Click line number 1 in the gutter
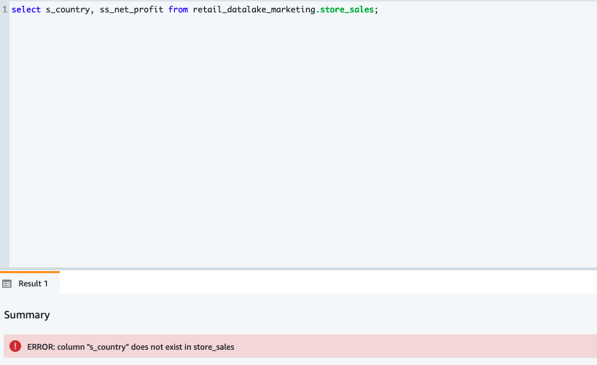597x365 pixels. point(5,9)
